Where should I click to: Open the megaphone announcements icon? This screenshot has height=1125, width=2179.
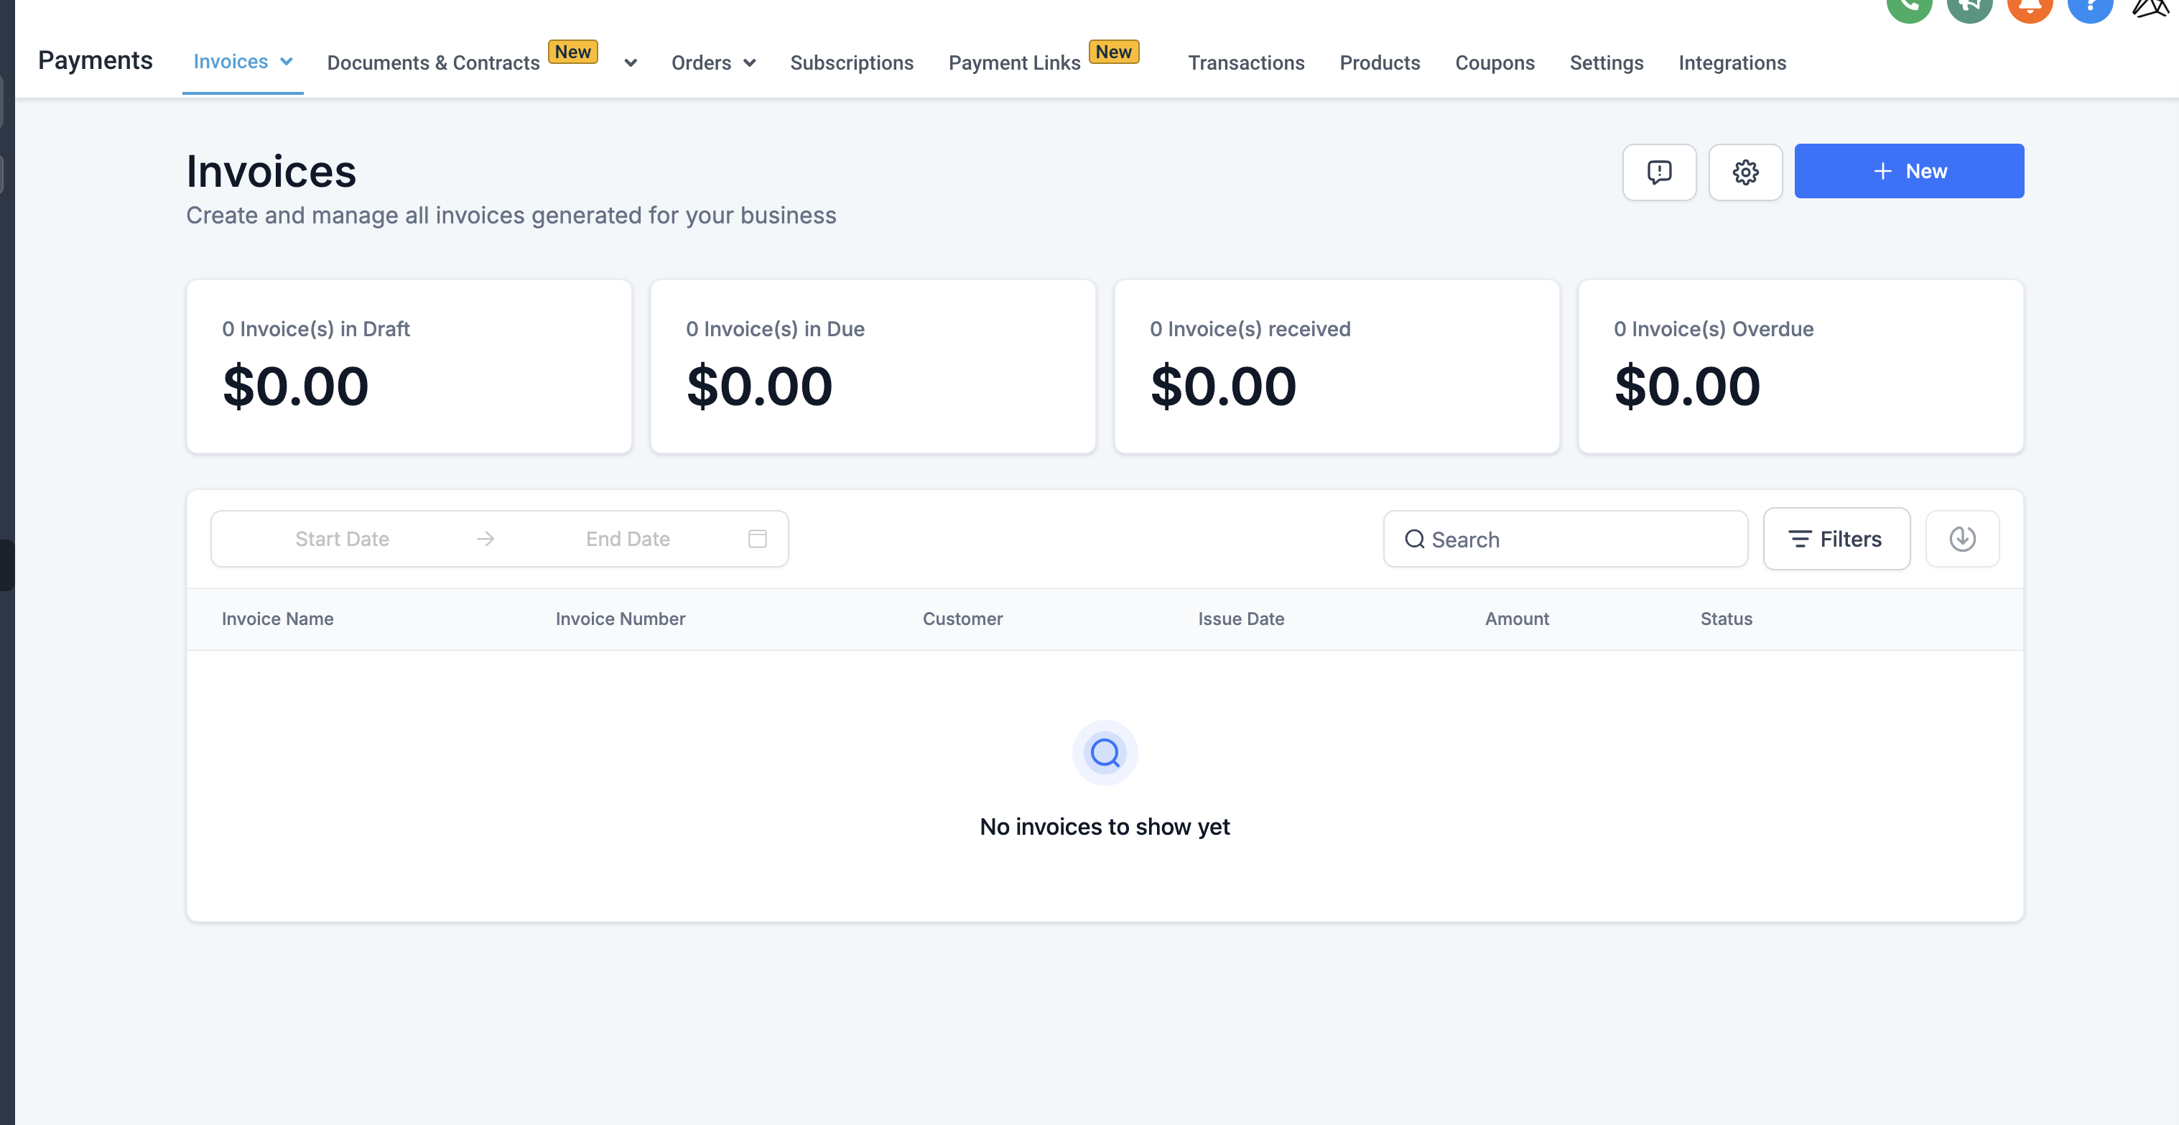coord(1969,8)
